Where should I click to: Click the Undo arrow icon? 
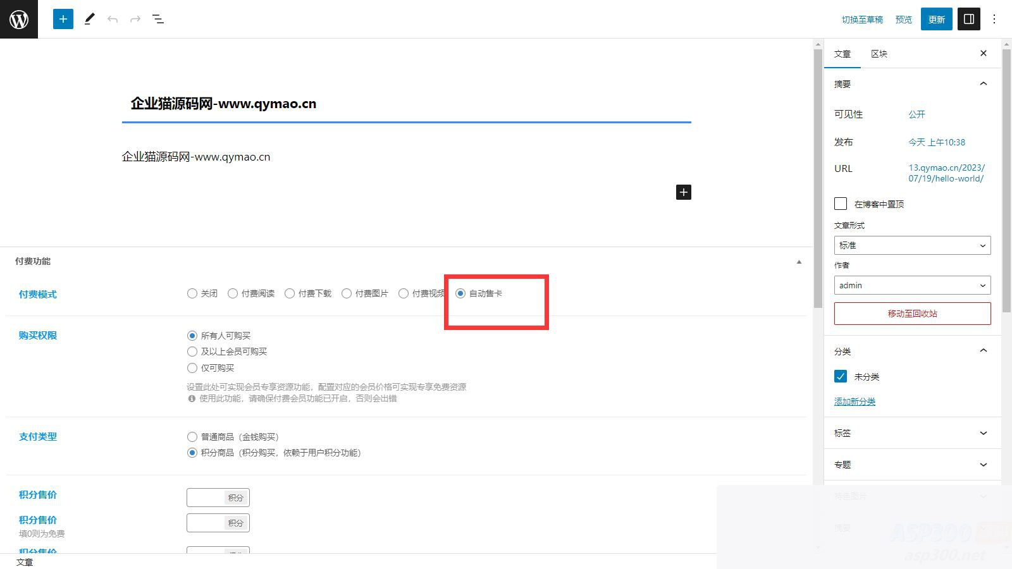(x=113, y=19)
